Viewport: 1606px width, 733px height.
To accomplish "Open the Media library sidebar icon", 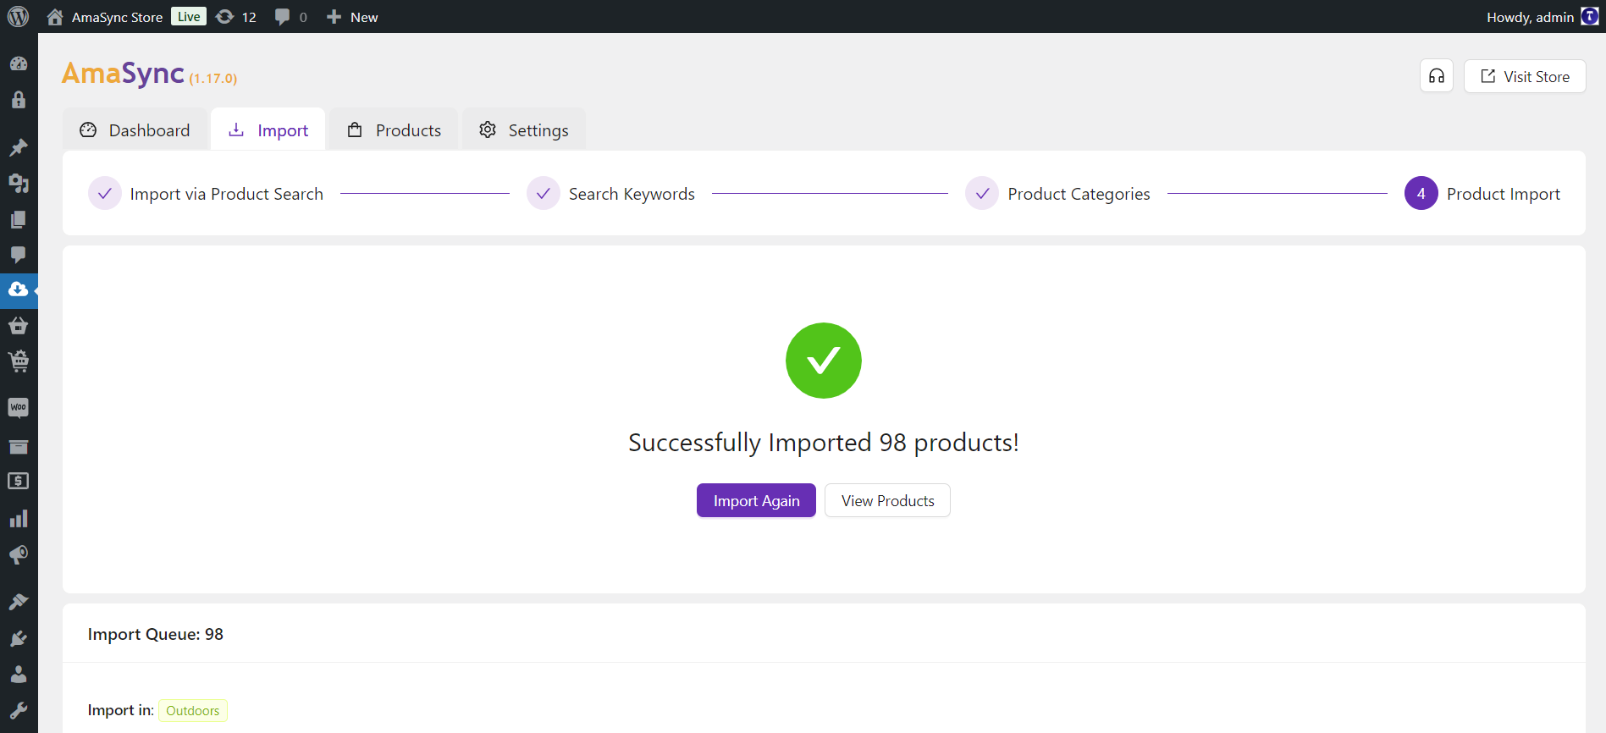I will pyautogui.click(x=18, y=183).
